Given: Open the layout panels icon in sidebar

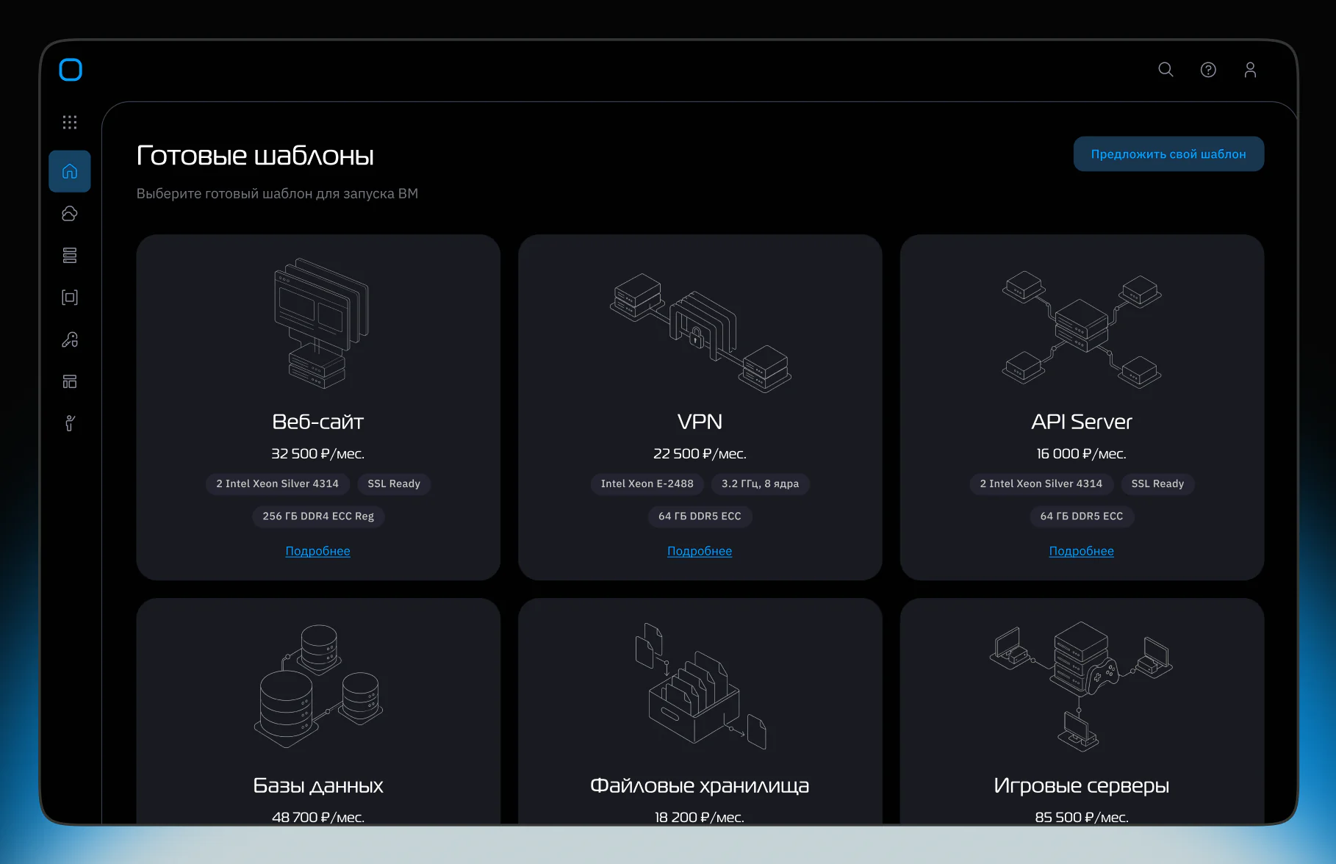Looking at the screenshot, I should tap(70, 381).
